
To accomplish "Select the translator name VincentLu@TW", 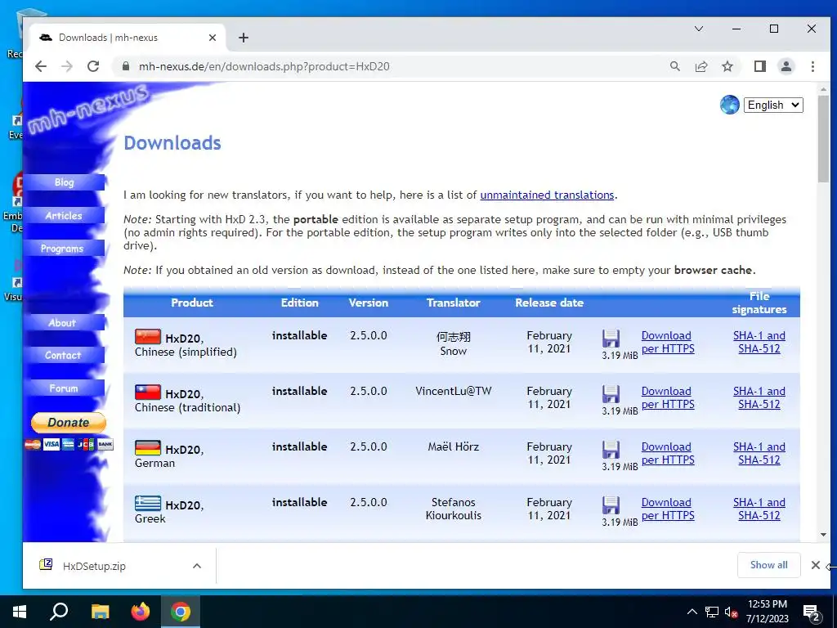I will [453, 391].
